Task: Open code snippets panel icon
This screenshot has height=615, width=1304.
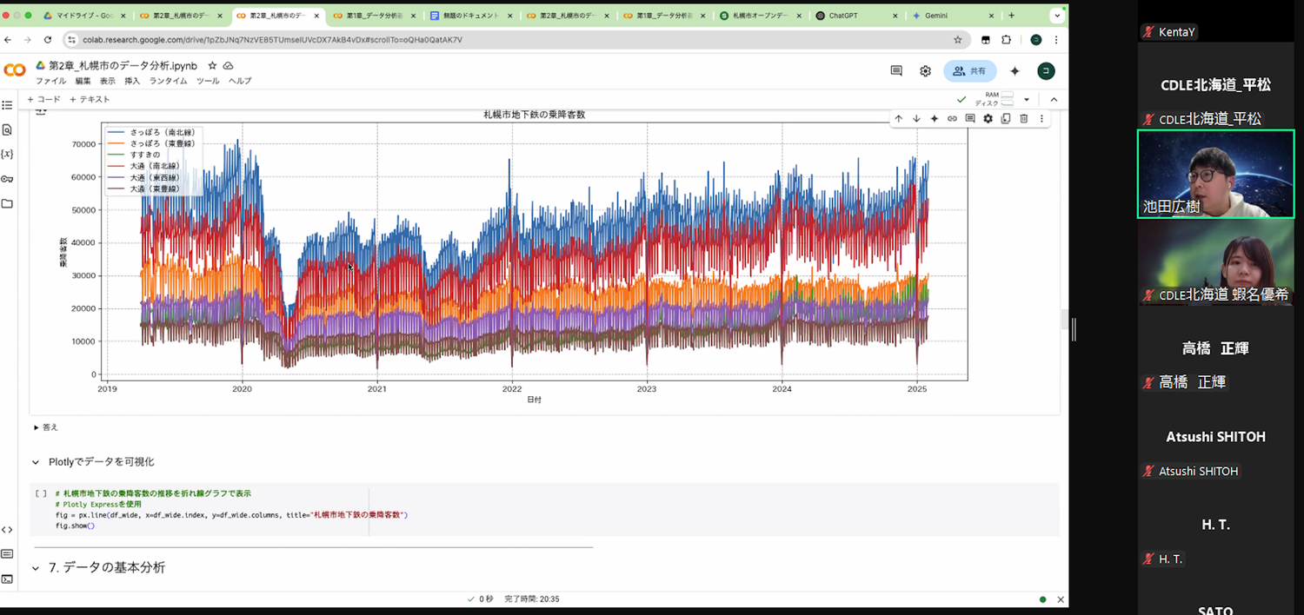Action: (x=8, y=530)
